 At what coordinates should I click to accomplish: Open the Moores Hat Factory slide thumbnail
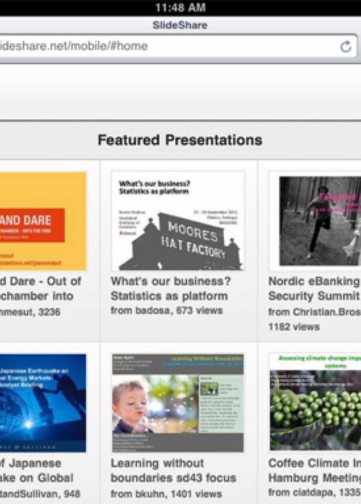pos(178,221)
